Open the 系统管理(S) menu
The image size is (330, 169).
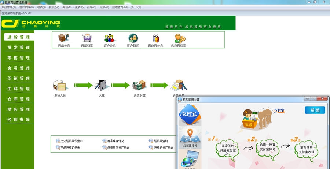click(x=9, y=7)
